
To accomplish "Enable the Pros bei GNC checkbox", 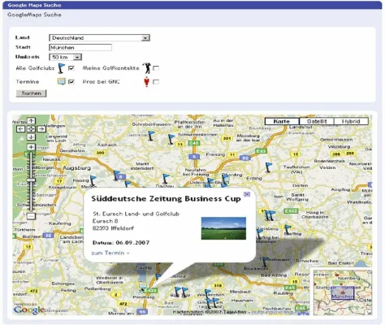I will (156, 81).
